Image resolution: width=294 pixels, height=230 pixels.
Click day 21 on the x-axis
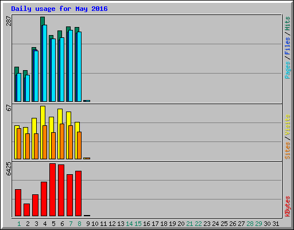pyautogui.click(x=189, y=224)
